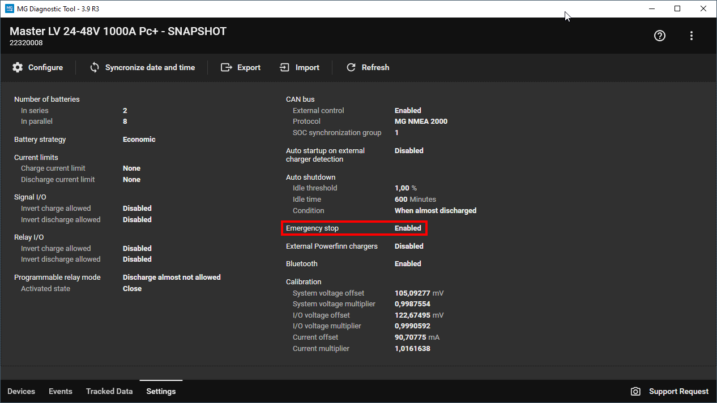Screen dimensions: 717x403
Task: Open the three-dot overflow menu
Action: (x=692, y=36)
